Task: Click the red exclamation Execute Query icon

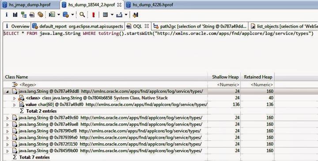Action: click(94, 15)
